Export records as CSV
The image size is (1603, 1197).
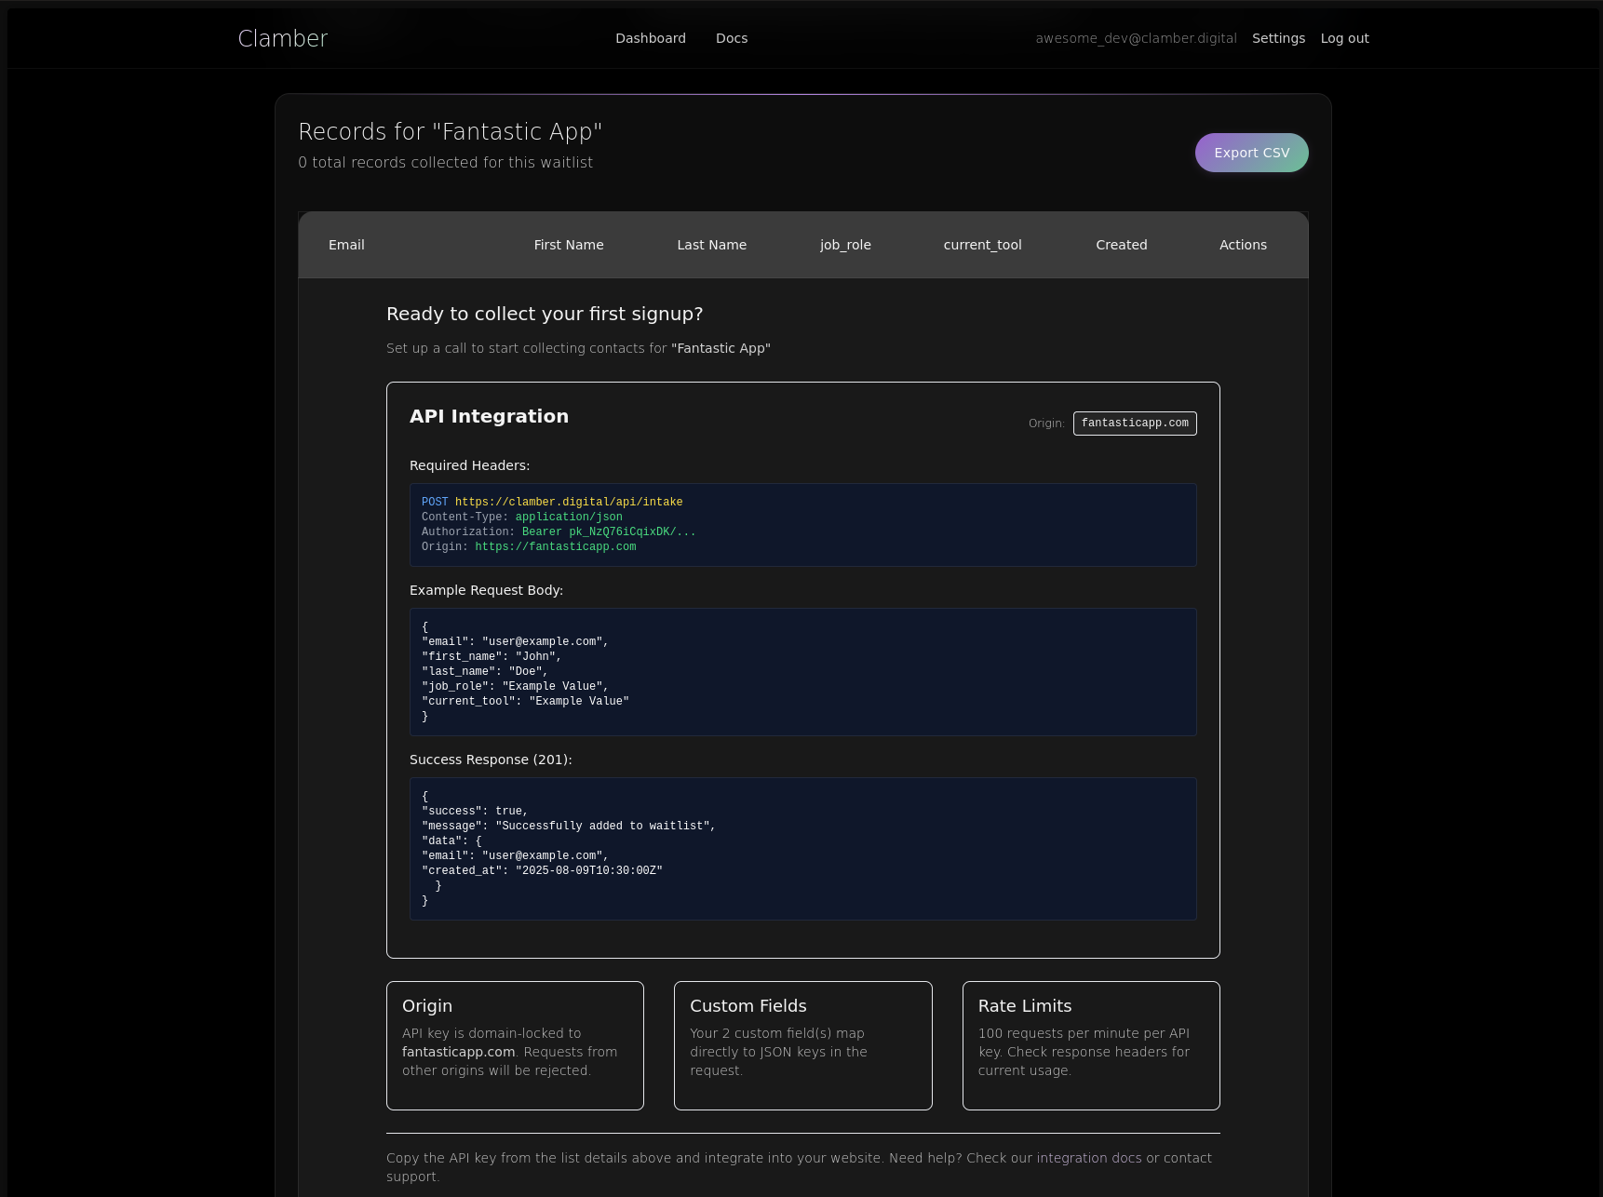(x=1250, y=153)
